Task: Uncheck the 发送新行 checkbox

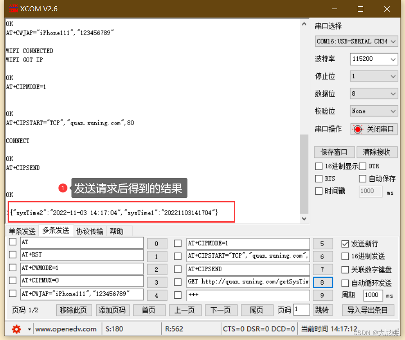Action: coord(345,244)
